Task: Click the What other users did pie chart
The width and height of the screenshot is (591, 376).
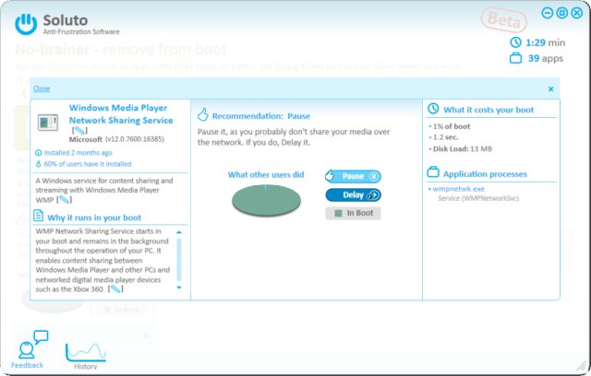Action: pos(266,200)
